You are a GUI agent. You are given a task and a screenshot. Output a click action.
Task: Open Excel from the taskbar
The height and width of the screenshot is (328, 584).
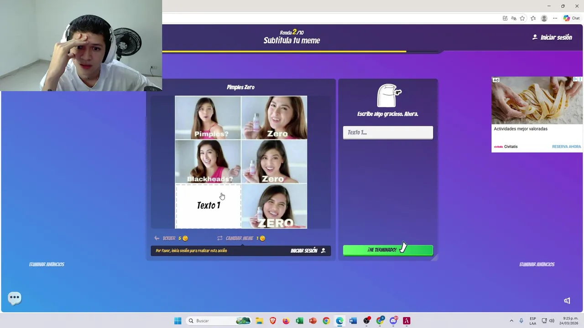tap(299, 321)
